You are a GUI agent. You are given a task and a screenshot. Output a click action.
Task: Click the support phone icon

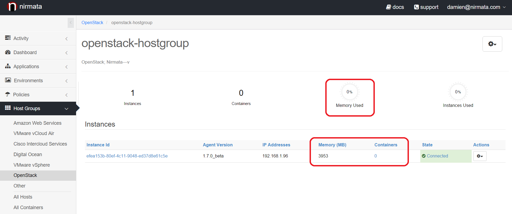coord(416,7)
